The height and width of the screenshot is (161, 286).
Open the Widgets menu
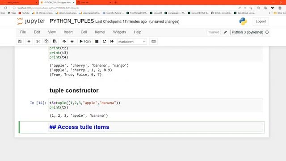tap(119, 32)
